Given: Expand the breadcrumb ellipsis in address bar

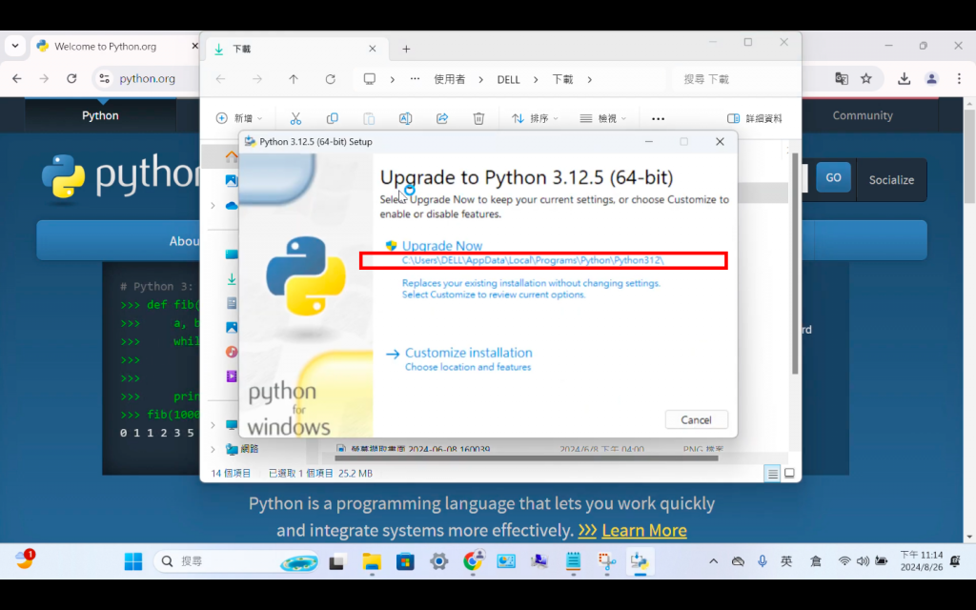Looking at the screenshot, I should click(415, 79).
